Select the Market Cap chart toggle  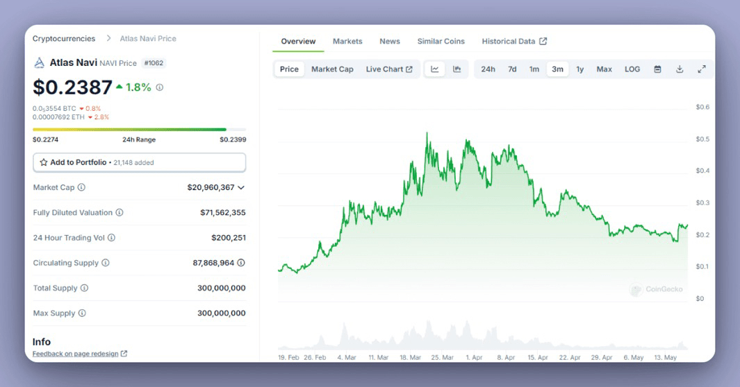click(x=332, y=69)
